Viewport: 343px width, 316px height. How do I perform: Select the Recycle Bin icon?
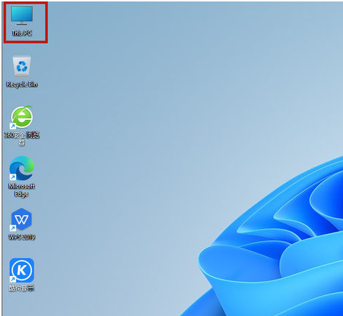pos(22,67)
